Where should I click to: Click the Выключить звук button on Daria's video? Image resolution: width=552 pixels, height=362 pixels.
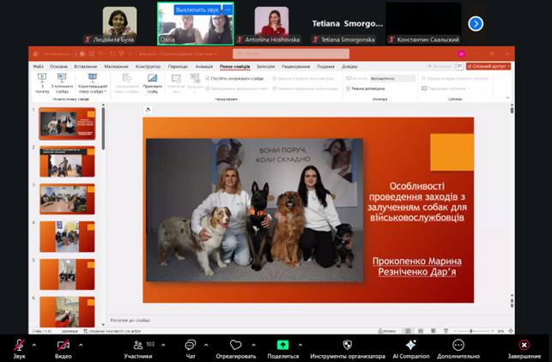(x=197, y=10)
